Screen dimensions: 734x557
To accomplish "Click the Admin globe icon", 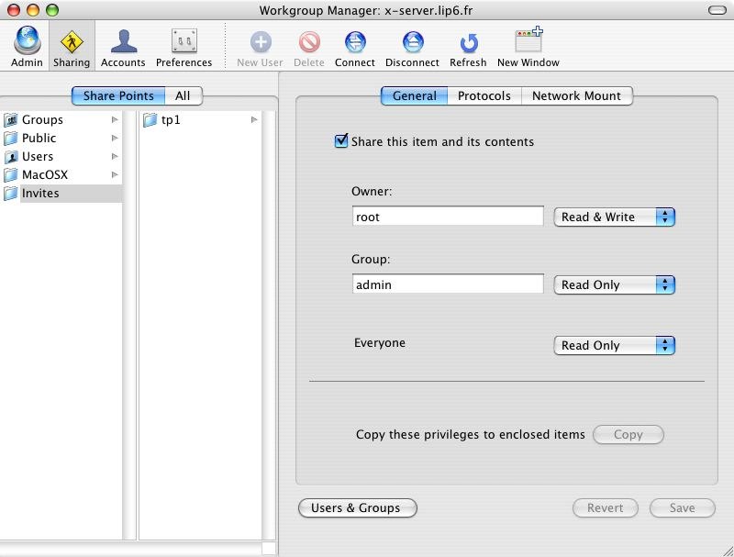I will [27, 42].
